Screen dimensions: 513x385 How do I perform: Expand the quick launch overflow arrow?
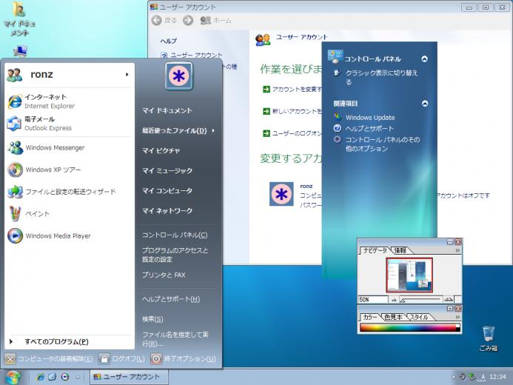[78, 377]
